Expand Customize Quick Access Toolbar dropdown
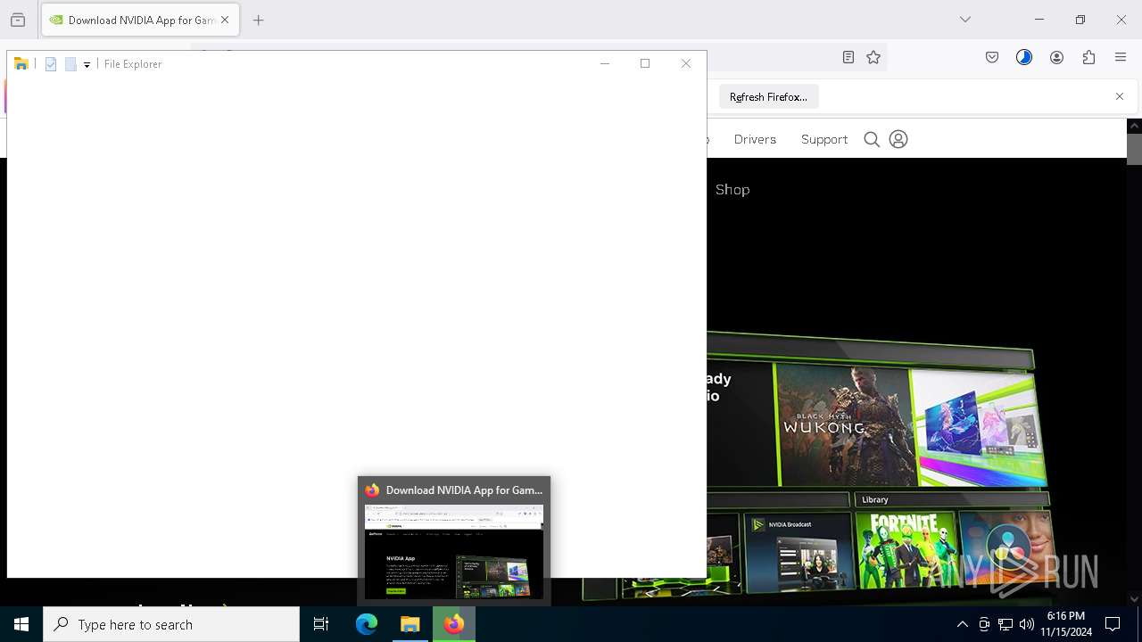The image size is (1142, 642). (x=87, y=64)
